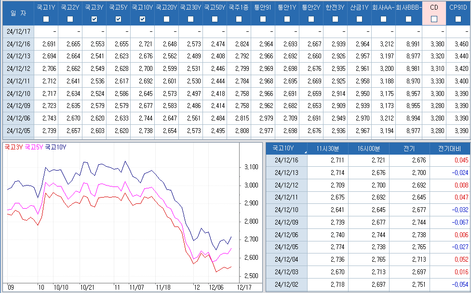The width and height of the screenshot is (471, 293).
Task: Tick the CP91D checkbox
Action: click(x=458, y=19)
